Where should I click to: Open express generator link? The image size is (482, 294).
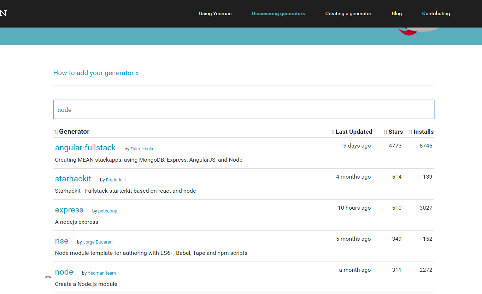(x=69, y=210)
